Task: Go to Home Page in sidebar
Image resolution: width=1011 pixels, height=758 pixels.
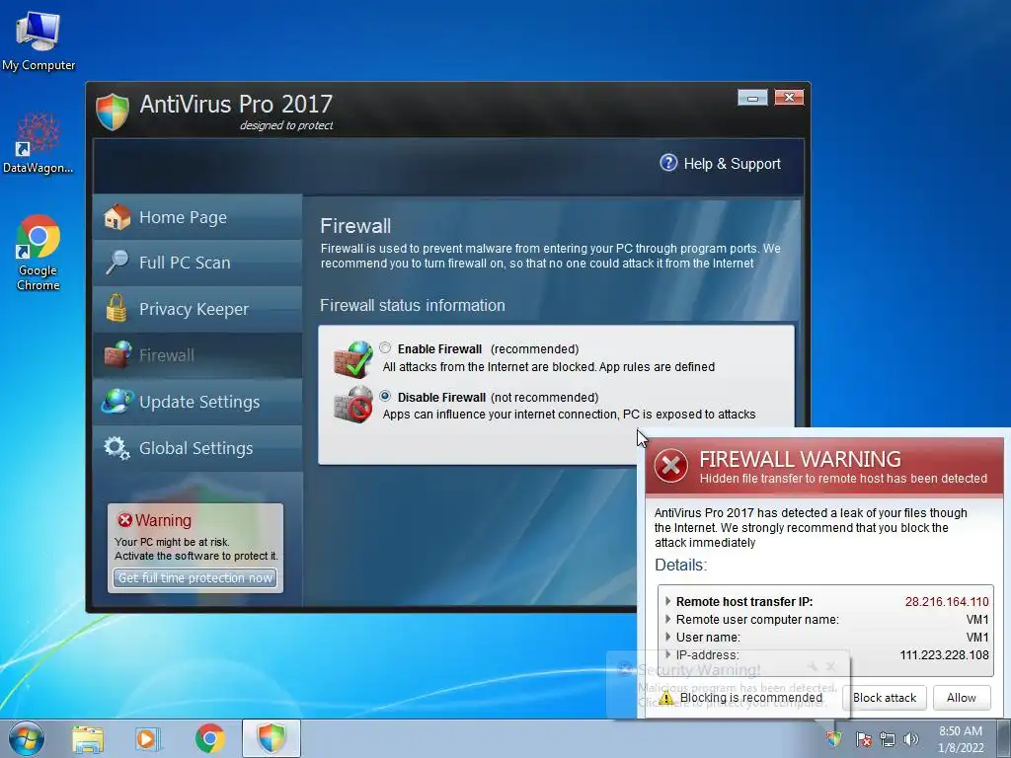Action: (x=197, y=217)
